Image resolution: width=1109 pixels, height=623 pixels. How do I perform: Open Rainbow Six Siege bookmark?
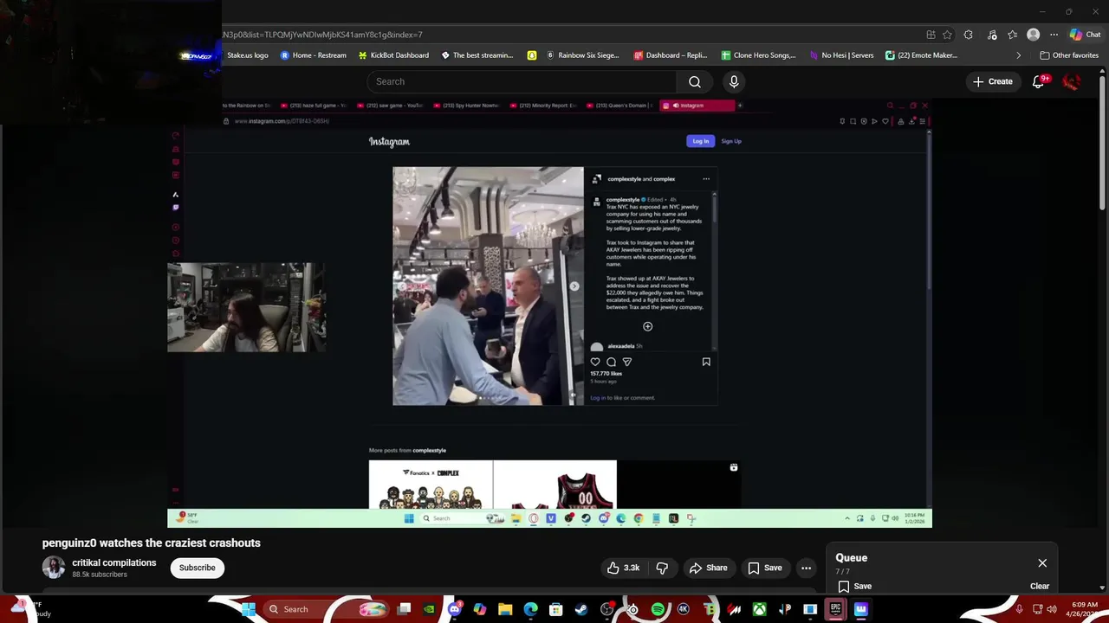click(582, 55)
